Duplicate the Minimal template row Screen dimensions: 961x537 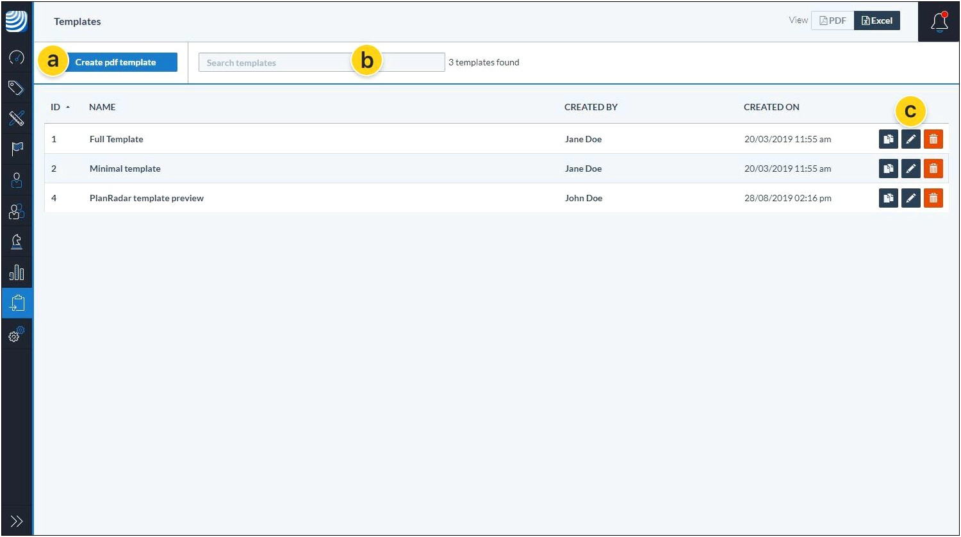click(889, 169)
